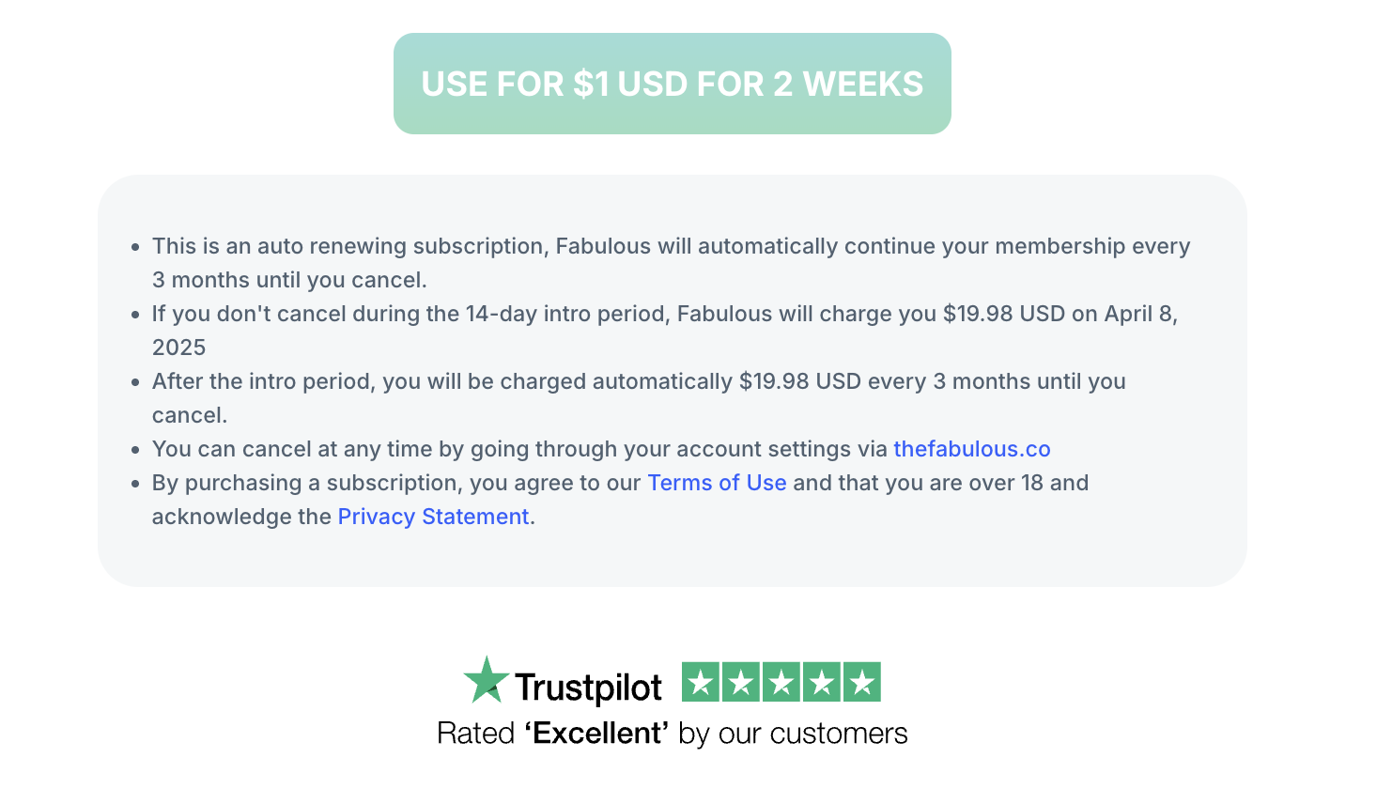Screen dimensions: 1392x804
Task: Open the Terms of Use link
Action: 717,483
